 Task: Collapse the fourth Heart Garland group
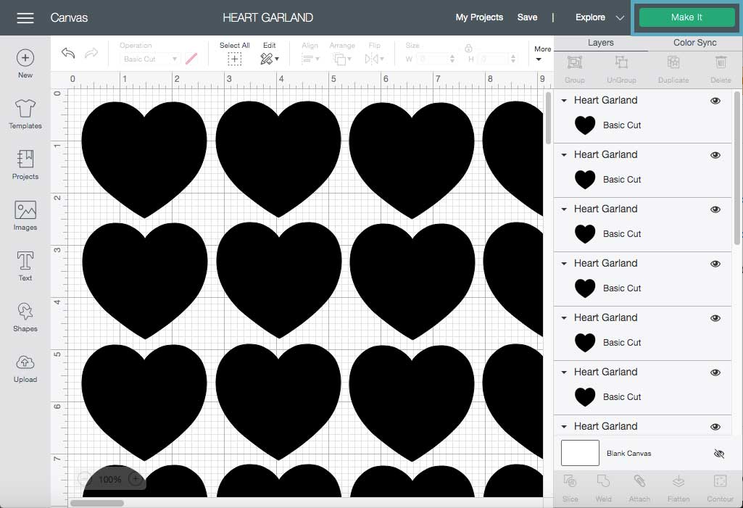[564, 264]
